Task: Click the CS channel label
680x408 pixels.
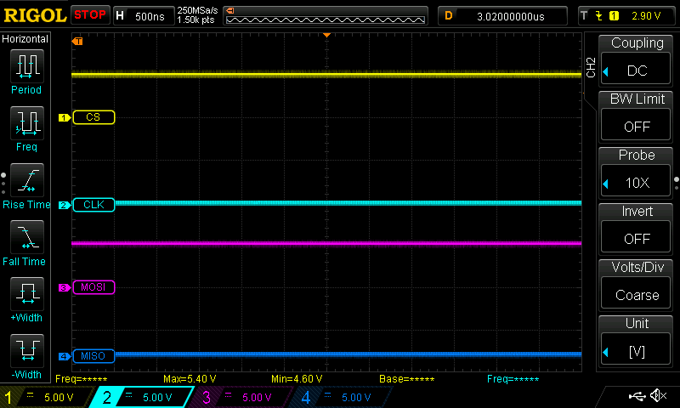Action: pos(93,117)
